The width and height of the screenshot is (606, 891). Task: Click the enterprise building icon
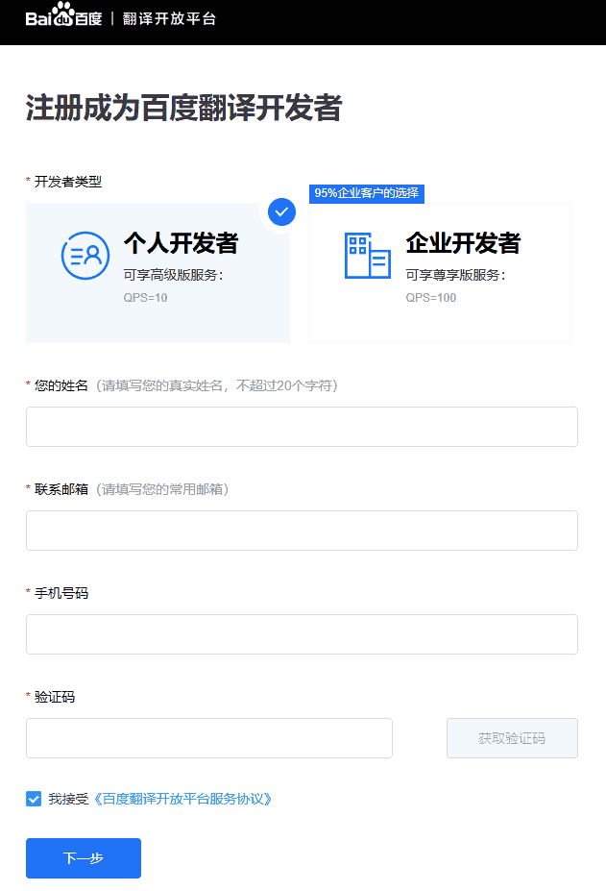[x=368, y=256]
